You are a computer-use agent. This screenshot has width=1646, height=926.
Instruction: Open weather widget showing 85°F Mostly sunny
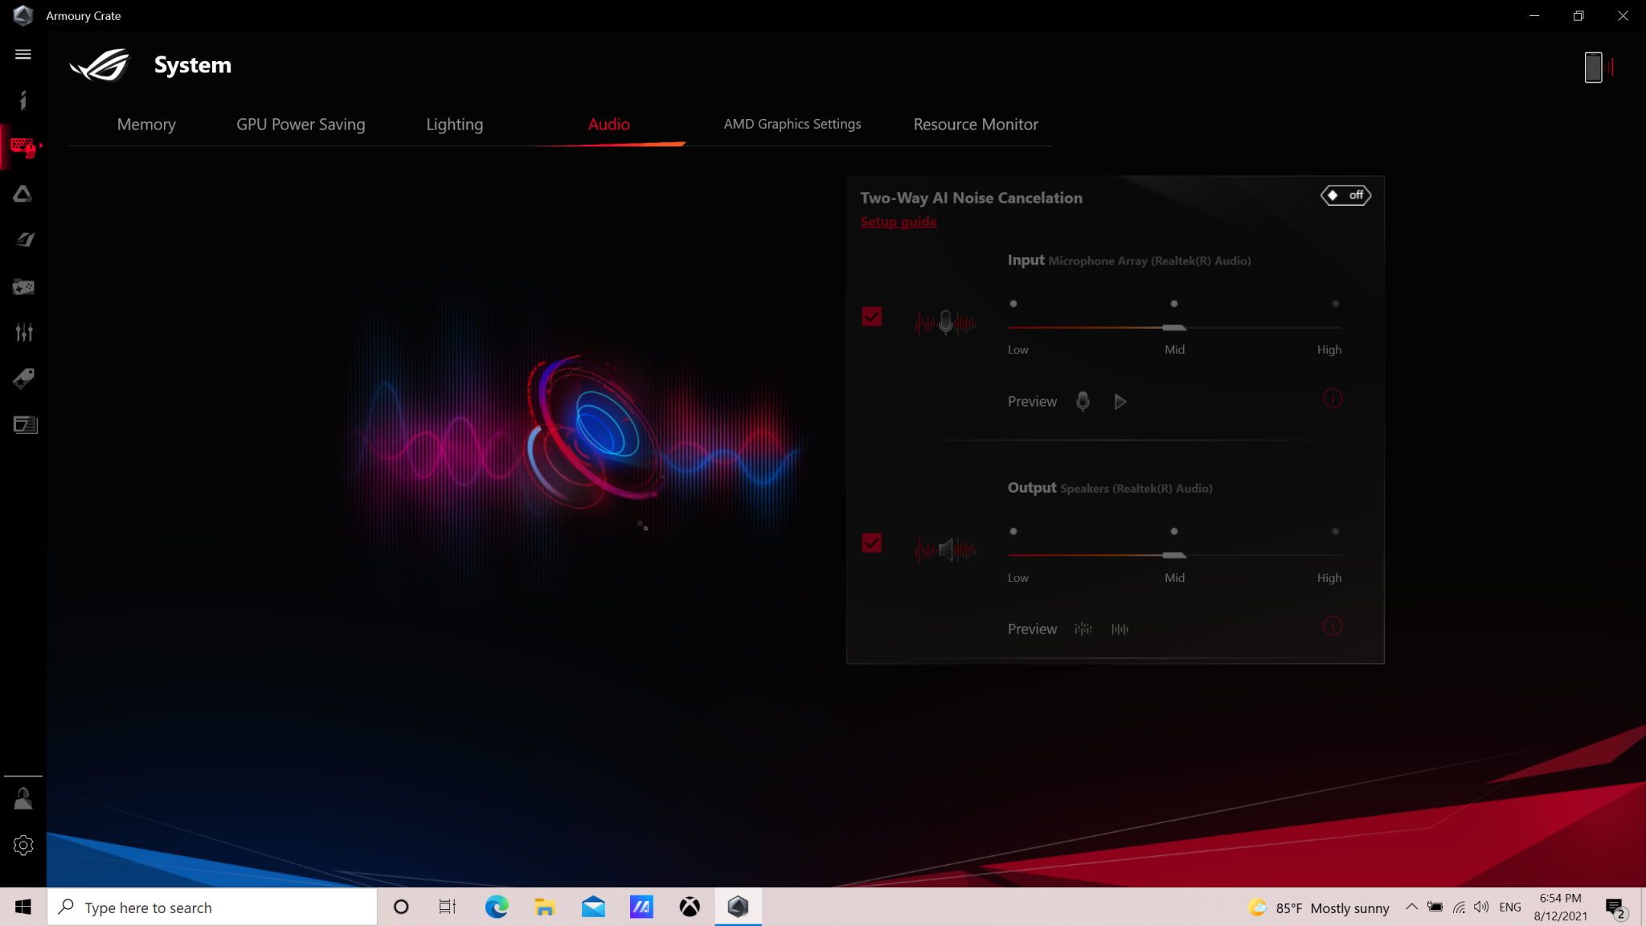pyautogui.click(x=1318, y=908)
